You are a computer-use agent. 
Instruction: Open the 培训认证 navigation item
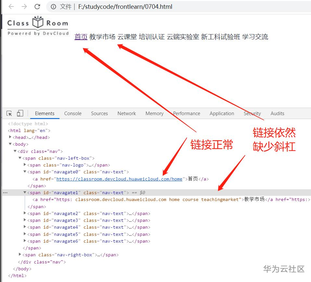point(152,37)
